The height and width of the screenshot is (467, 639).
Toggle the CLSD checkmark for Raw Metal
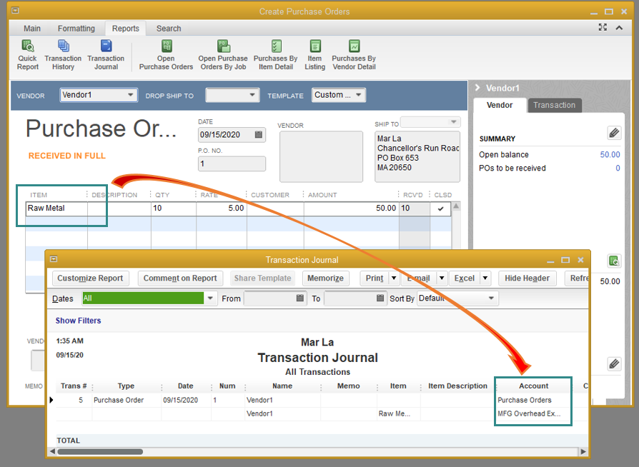(x=440, y=209)
